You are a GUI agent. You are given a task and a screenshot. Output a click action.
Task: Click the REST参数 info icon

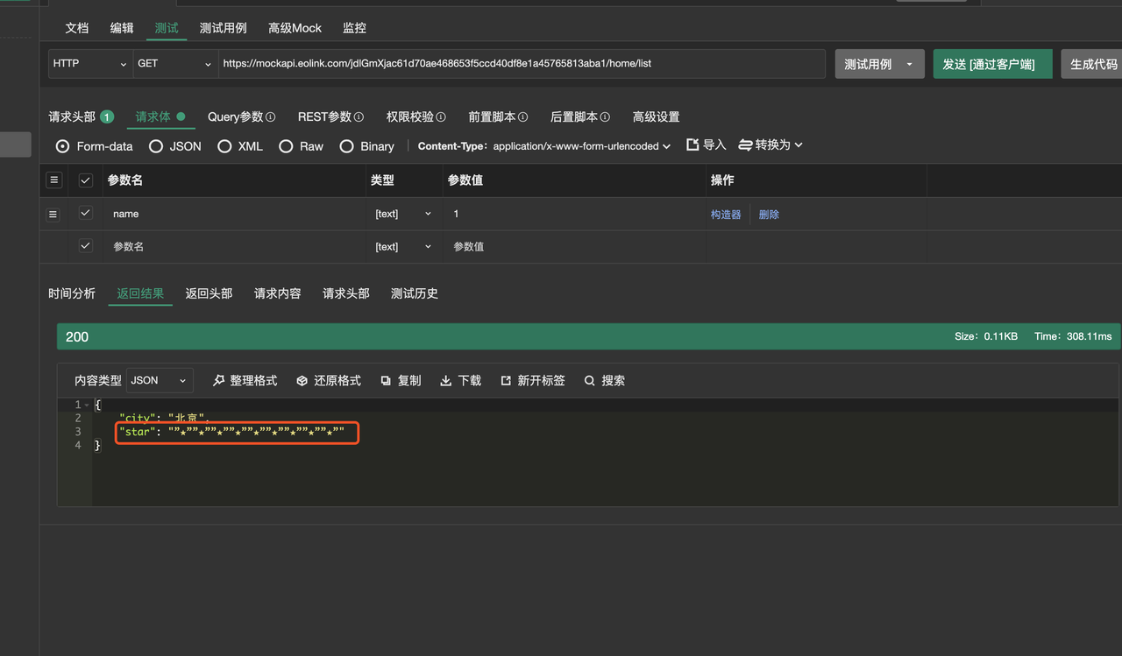coord(359,117)
